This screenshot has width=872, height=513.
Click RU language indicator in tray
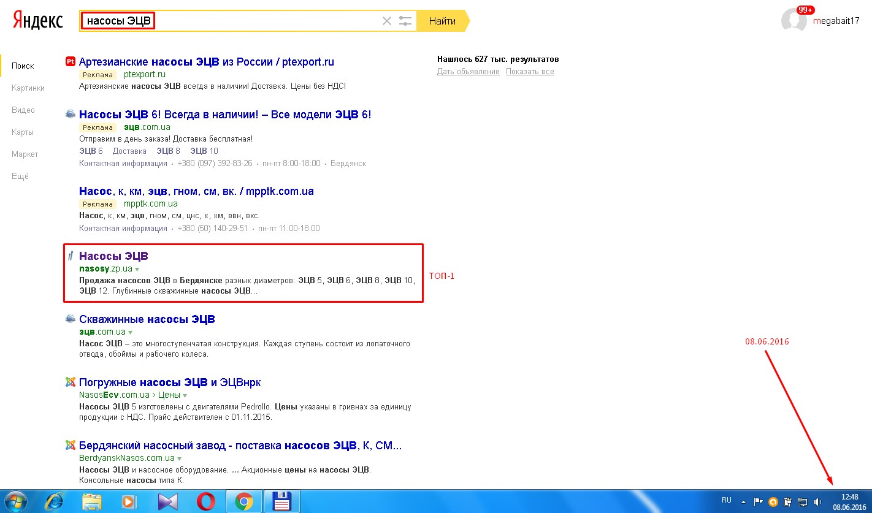(727, 500)
